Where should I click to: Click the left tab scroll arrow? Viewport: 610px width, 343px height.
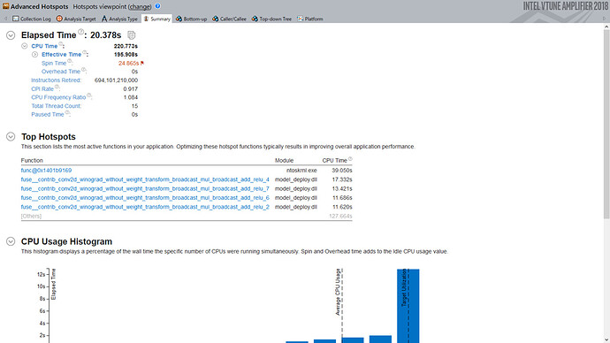5,19
